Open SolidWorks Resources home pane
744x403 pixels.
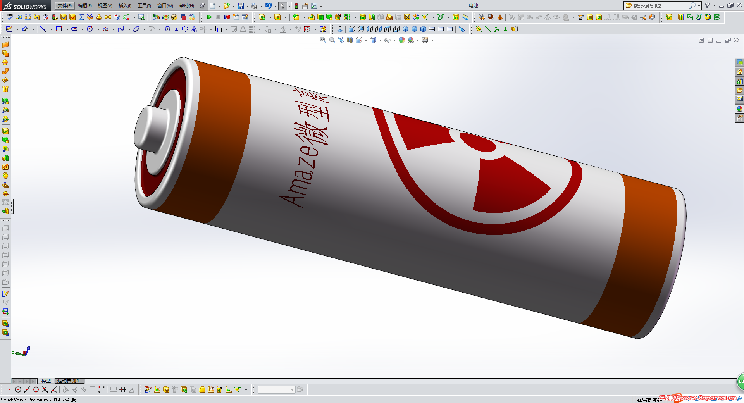coord(739,72)
